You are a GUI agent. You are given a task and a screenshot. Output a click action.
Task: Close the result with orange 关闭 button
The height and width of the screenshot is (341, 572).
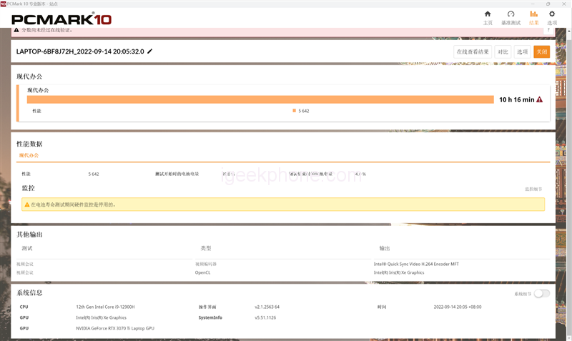(541, 51)
